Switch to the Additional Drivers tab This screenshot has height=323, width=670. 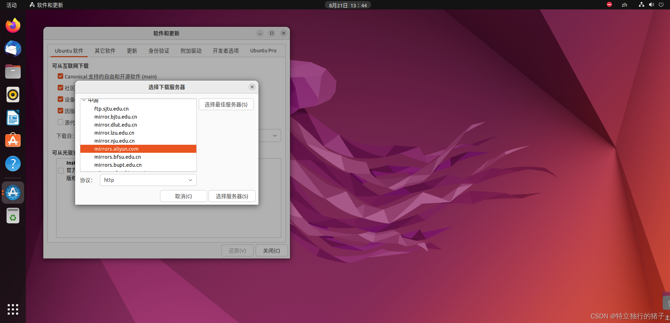click(191, 51)
